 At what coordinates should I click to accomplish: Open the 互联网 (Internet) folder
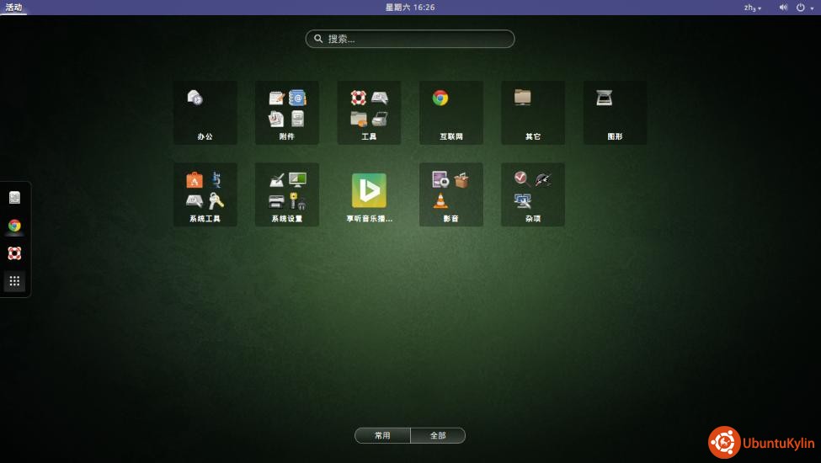coord(450,112)
